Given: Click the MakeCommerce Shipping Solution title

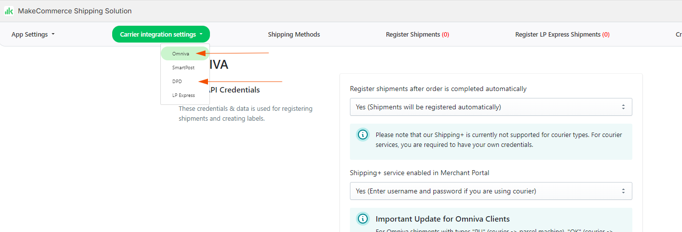Looking at the screenshot, I should point(75,11).
